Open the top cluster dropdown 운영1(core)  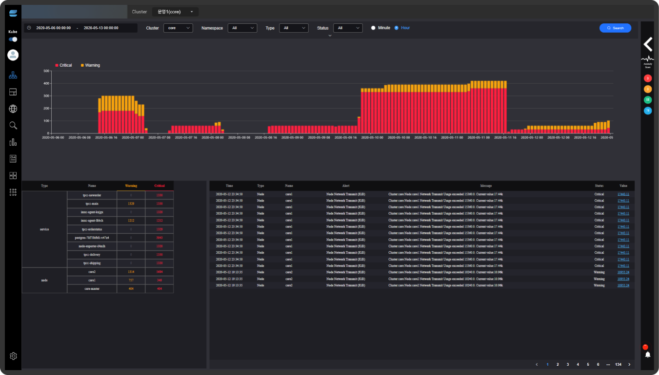point(175,12)
